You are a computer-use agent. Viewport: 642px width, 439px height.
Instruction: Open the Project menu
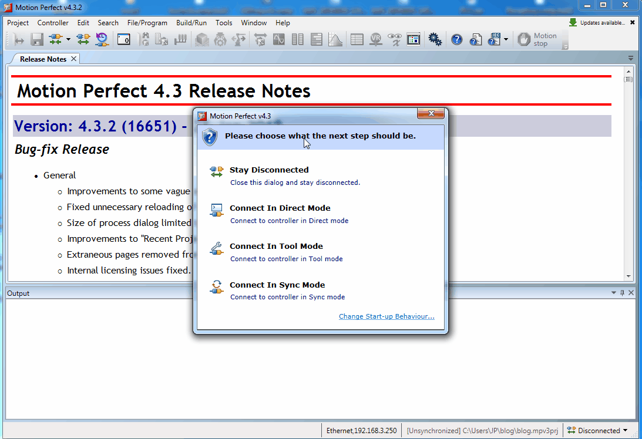point(18,23)
